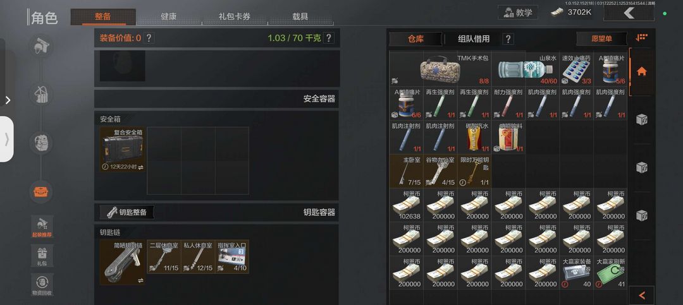Collapse storage panel with orange chevron
This screenshot has width=683, height=305.
pos(642,296)
